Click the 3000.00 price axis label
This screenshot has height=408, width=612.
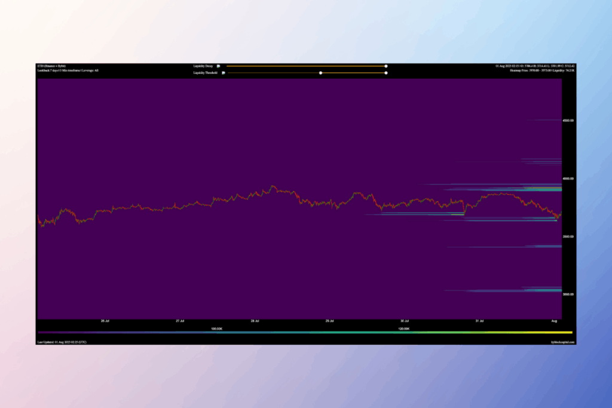click(568, 294)
